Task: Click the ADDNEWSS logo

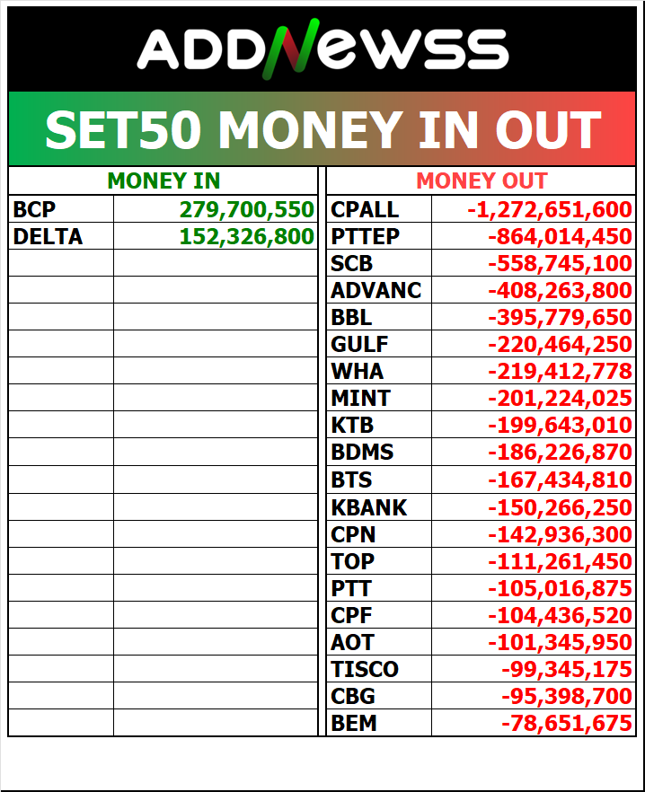Action: click(322, 49)
